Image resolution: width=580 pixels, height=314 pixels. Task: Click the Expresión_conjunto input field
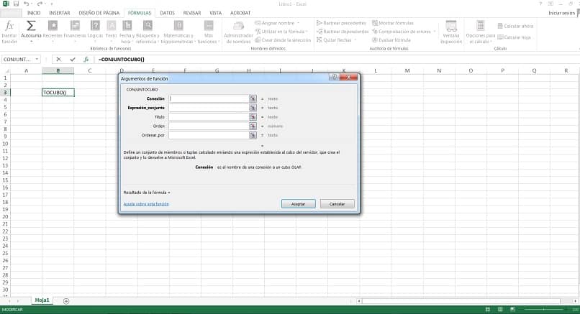209,108
